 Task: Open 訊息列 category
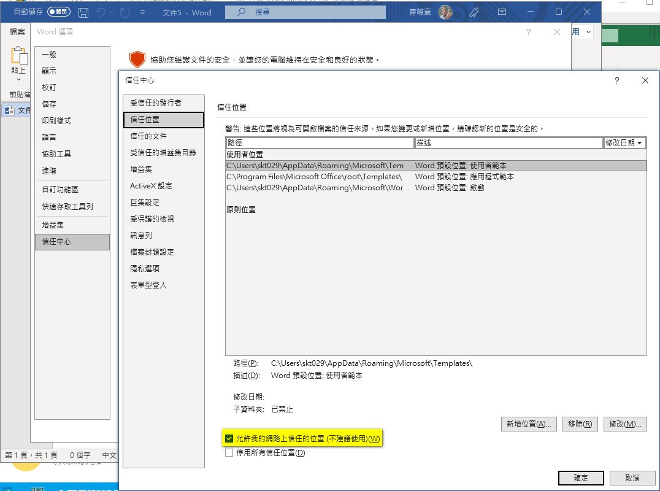pyautogui.click(x=164, y=236)
